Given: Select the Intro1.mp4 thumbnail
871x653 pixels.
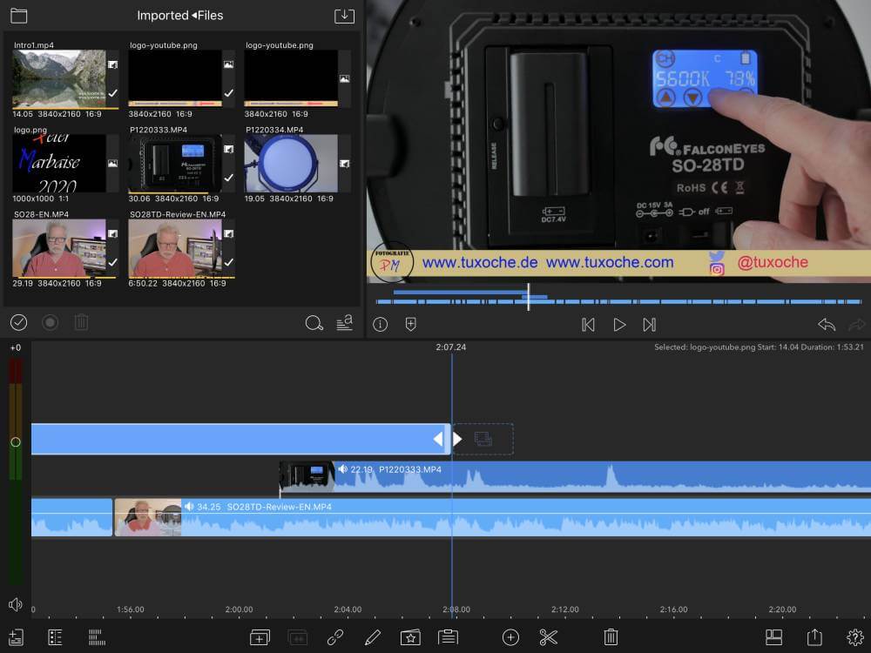Looking at the screenshot, I should pyautogui.click(x=59, y=78).
